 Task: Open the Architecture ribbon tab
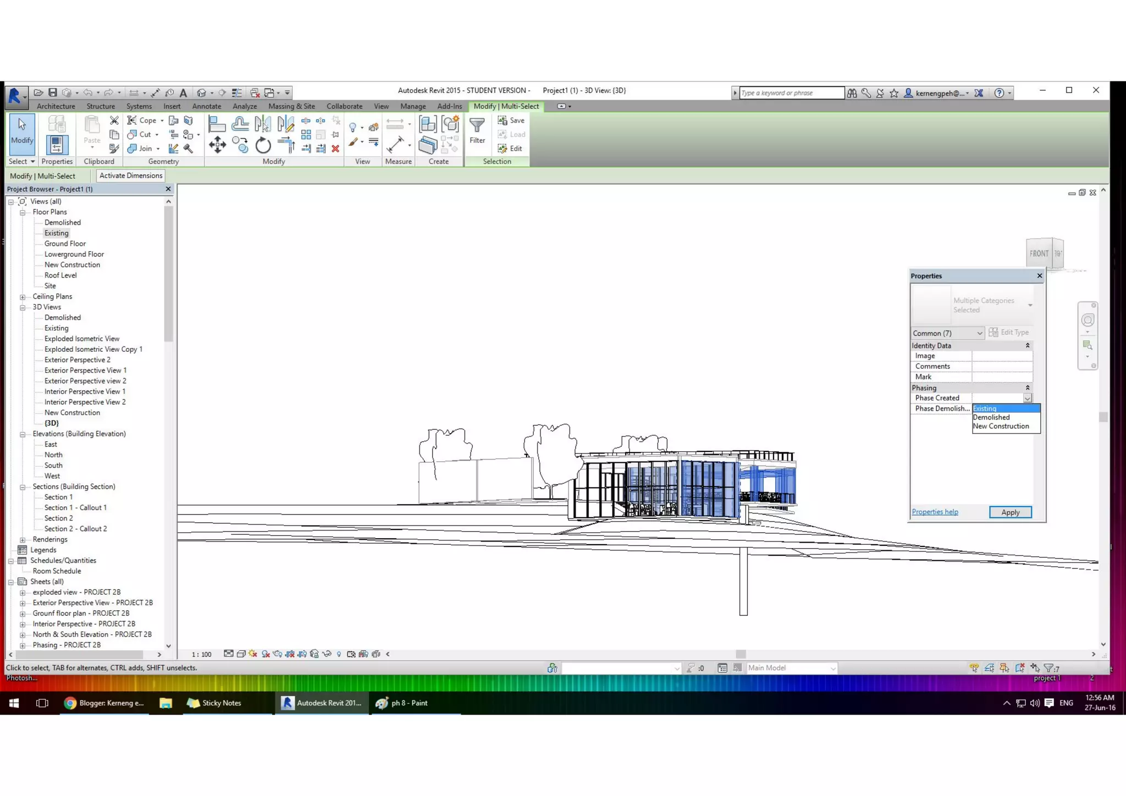click(56, 106)
